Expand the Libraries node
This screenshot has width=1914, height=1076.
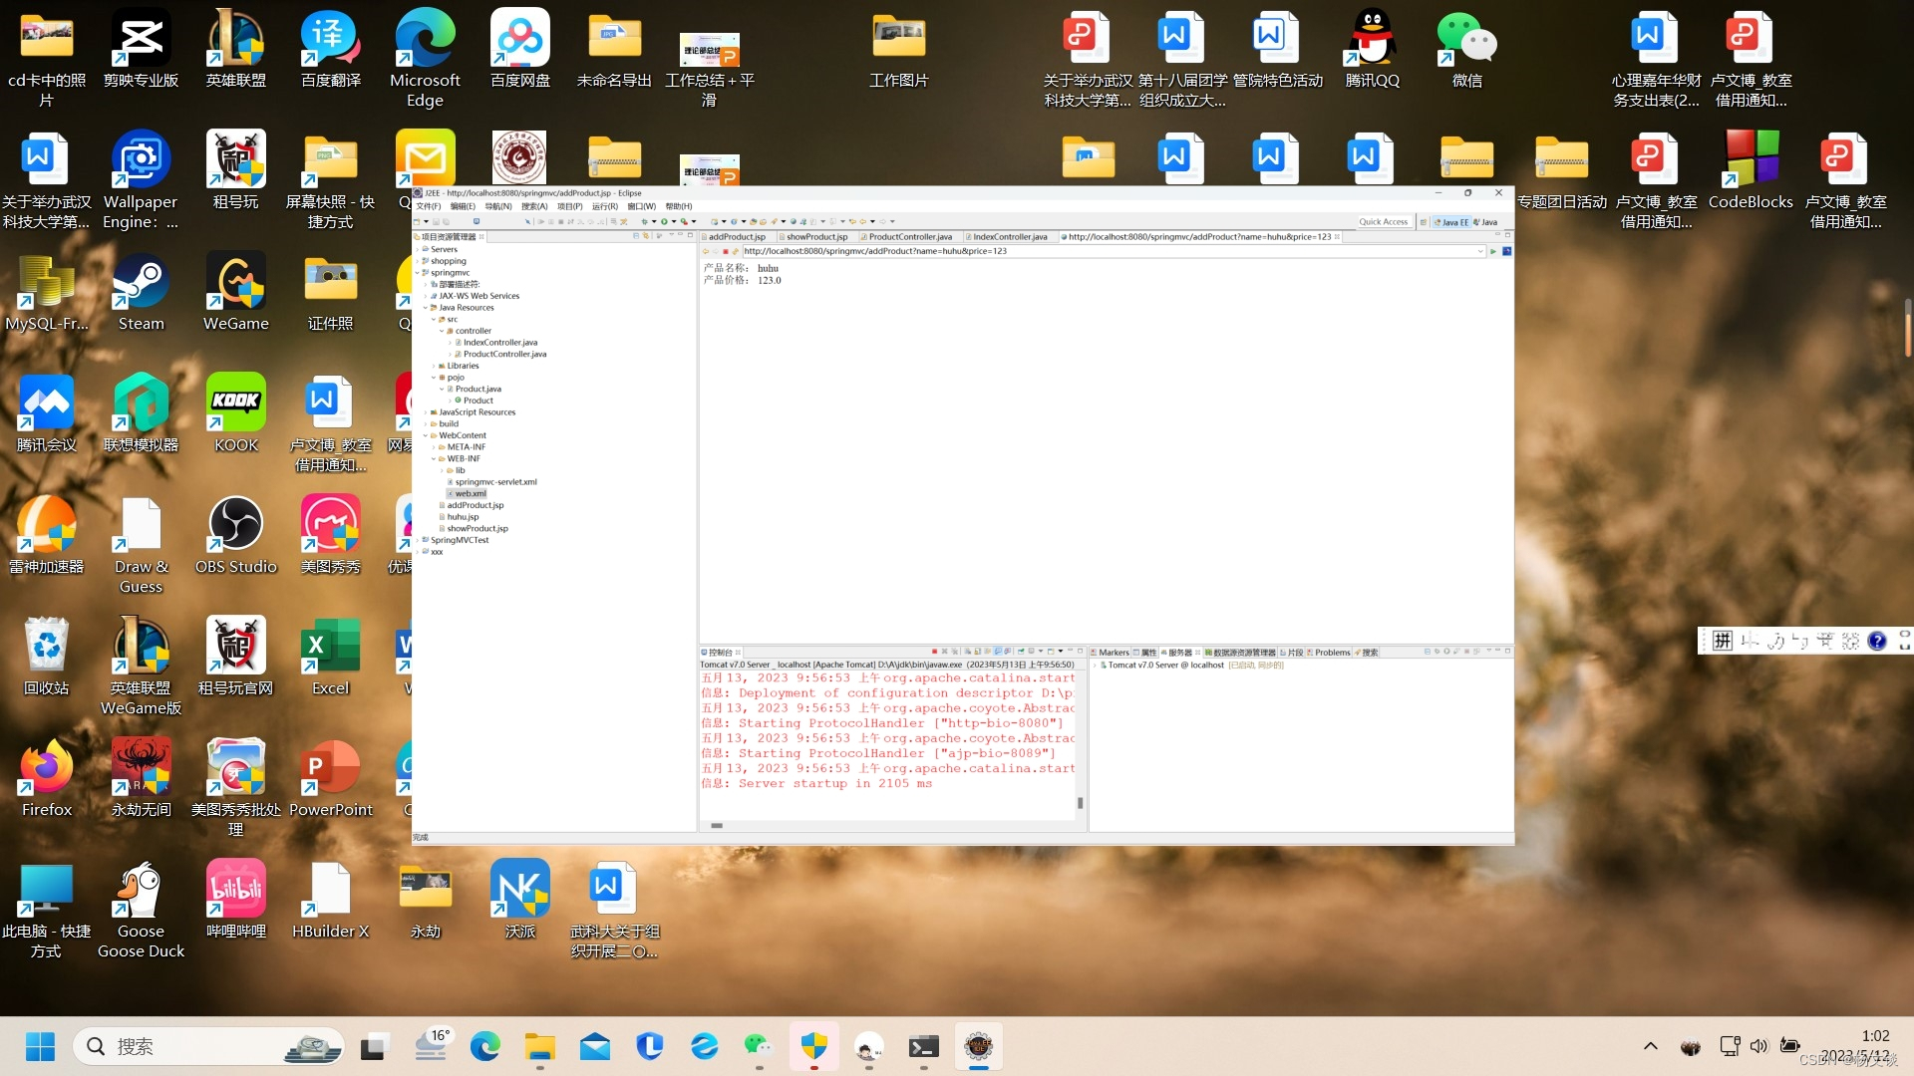[x=434, y=366]
